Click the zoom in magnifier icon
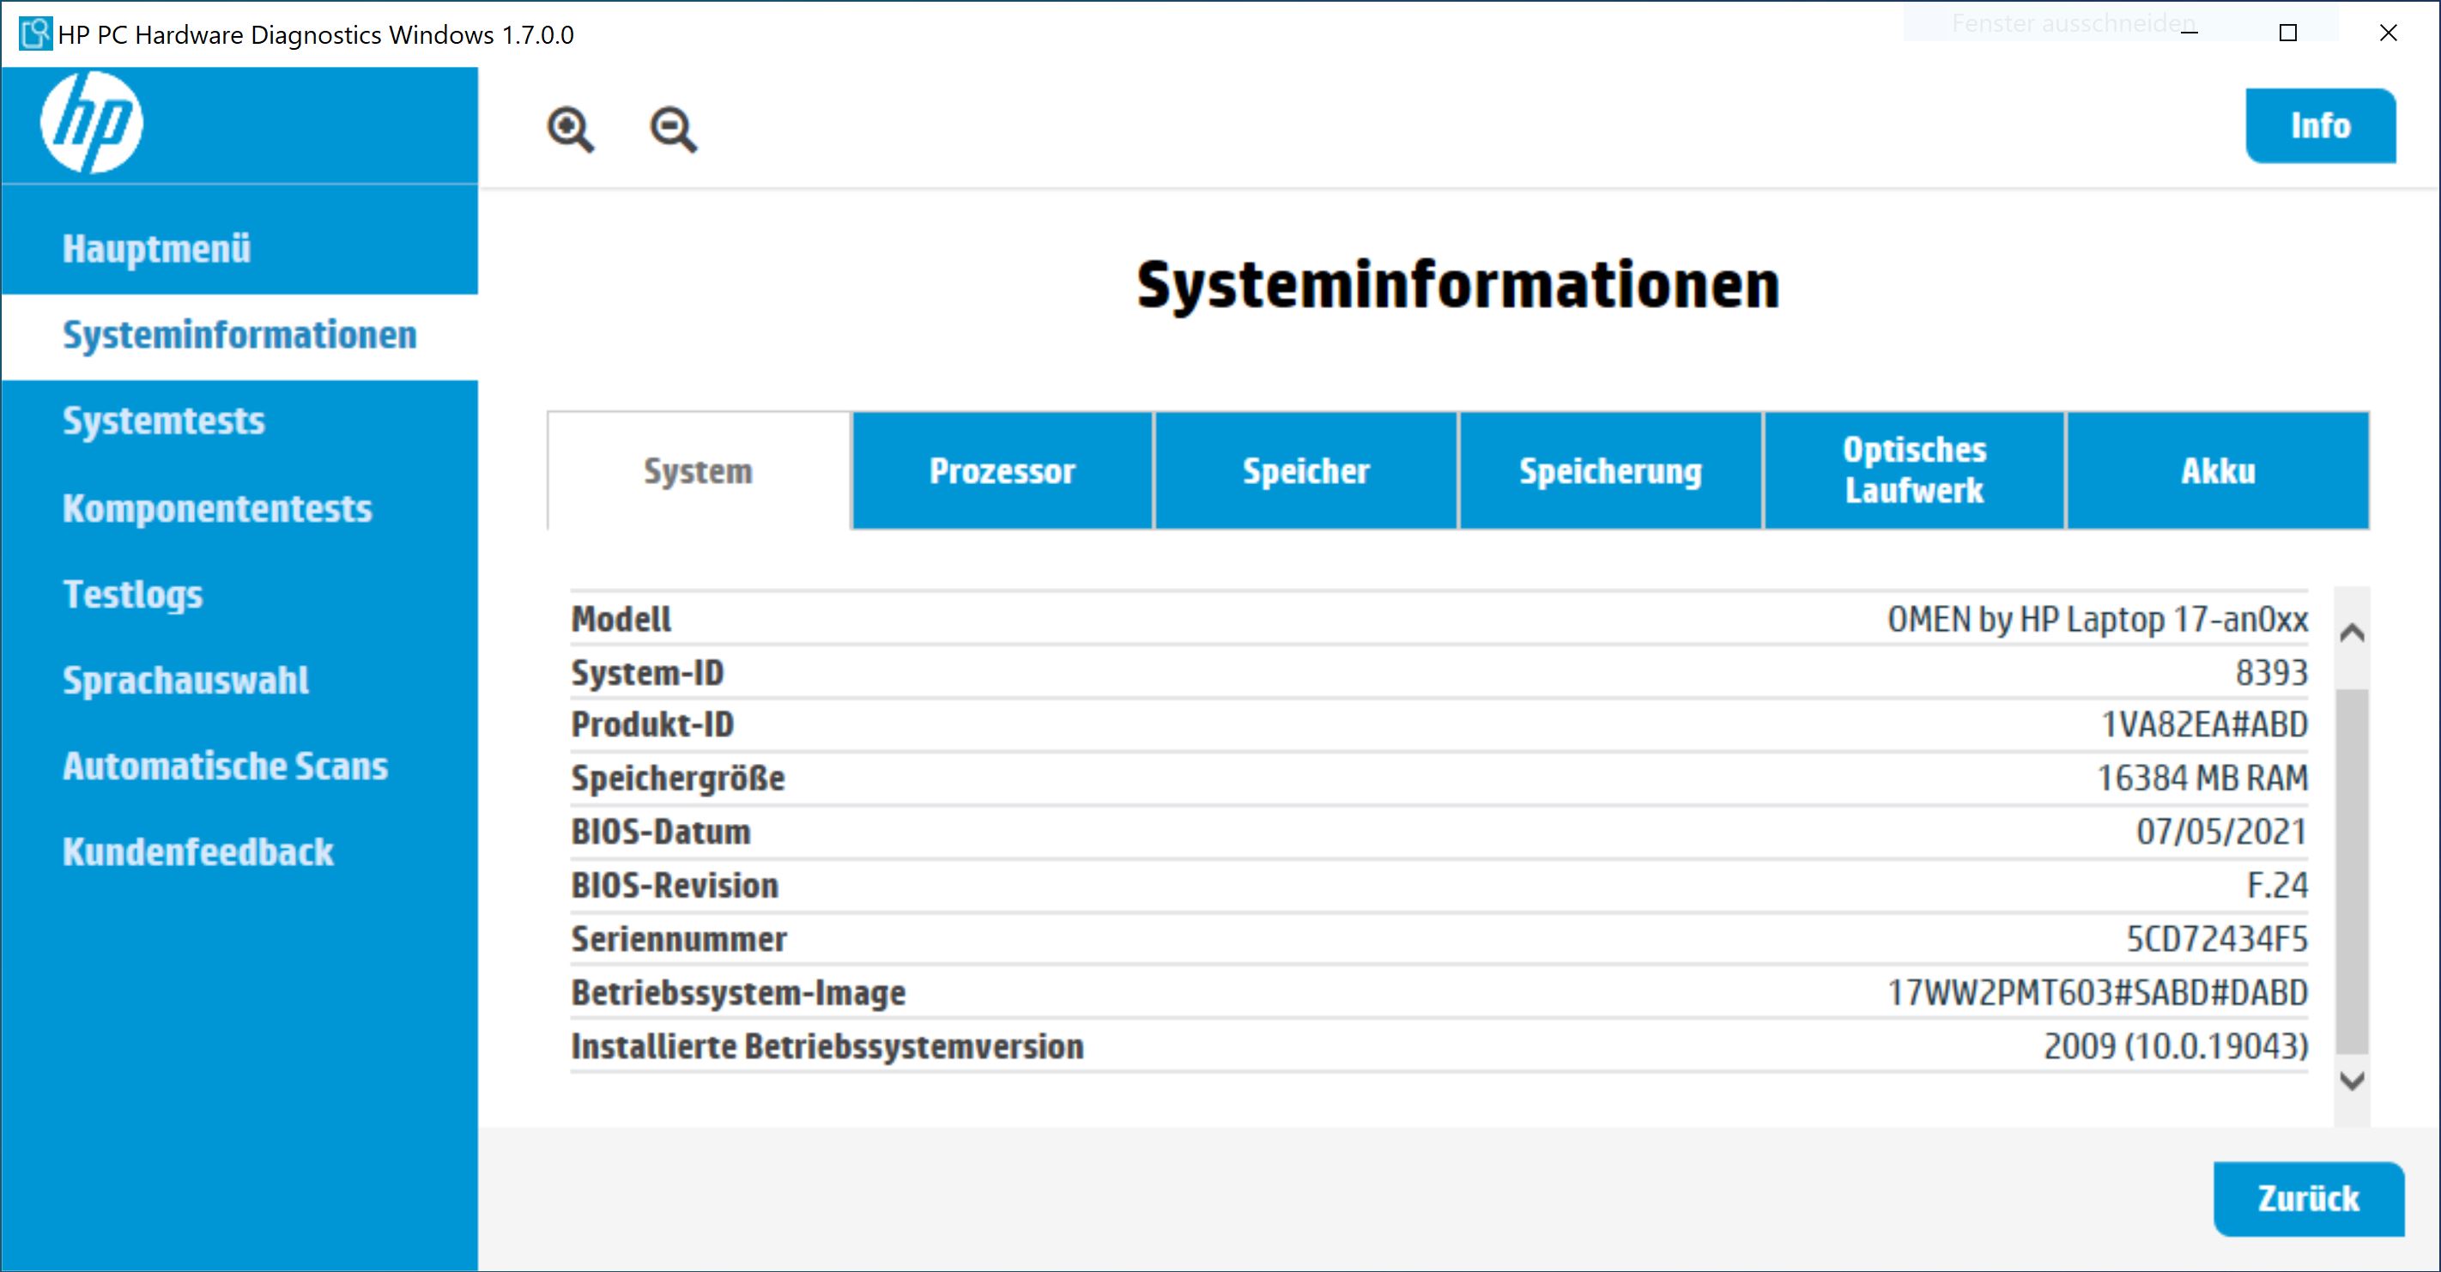 (571, 129)
